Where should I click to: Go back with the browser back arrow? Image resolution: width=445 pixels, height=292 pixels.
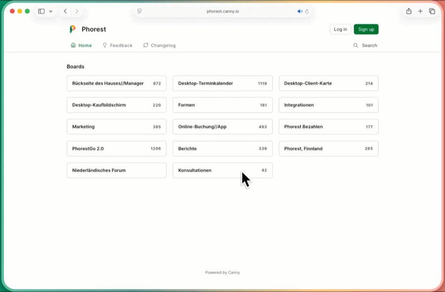click(65, 11)
